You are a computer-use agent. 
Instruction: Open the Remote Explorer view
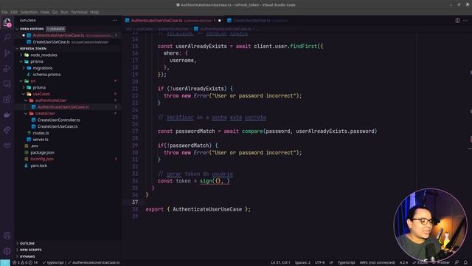[7, 83]
